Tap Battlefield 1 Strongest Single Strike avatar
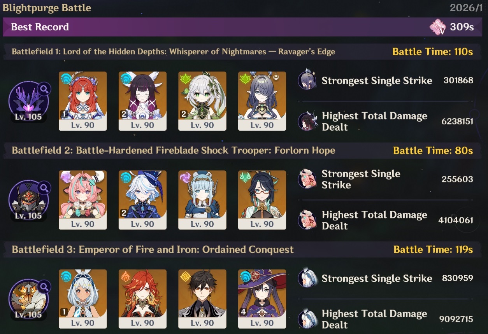488x334 pixels. (x=307, y=80)
